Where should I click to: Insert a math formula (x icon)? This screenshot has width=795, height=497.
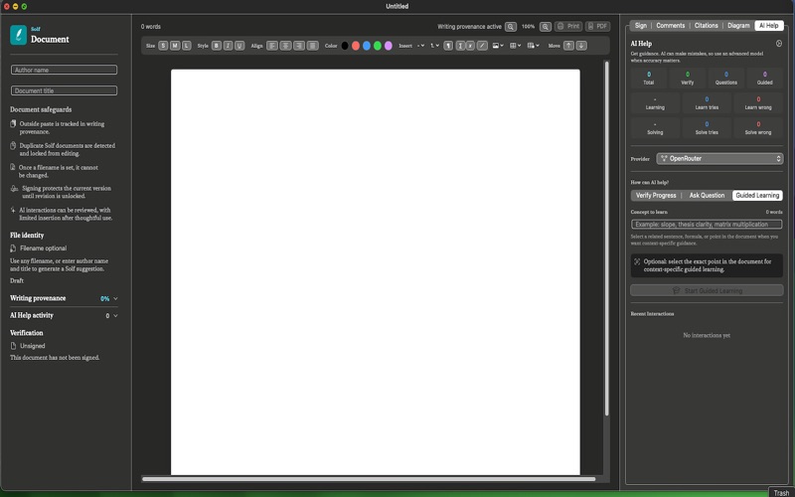[x=470, y=46]
